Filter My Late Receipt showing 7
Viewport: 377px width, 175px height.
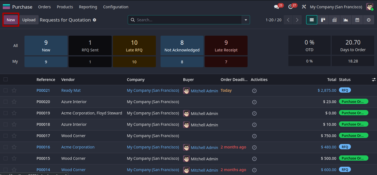coord(226,62)
